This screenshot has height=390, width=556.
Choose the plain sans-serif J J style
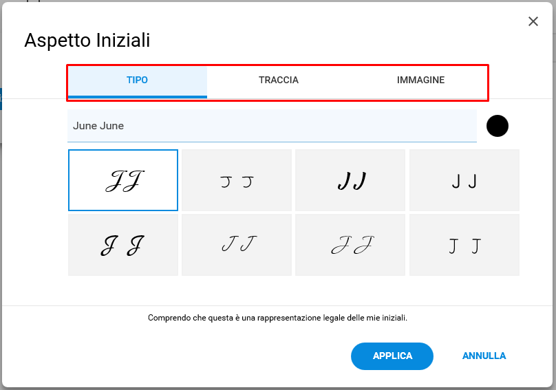(x=464, y=180)
